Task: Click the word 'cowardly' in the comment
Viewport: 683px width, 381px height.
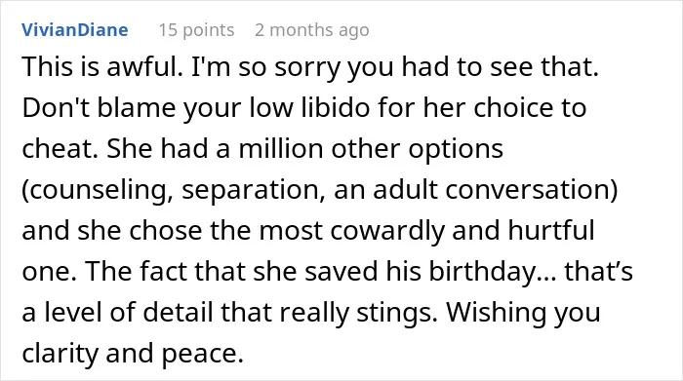Action: (387, 231)
